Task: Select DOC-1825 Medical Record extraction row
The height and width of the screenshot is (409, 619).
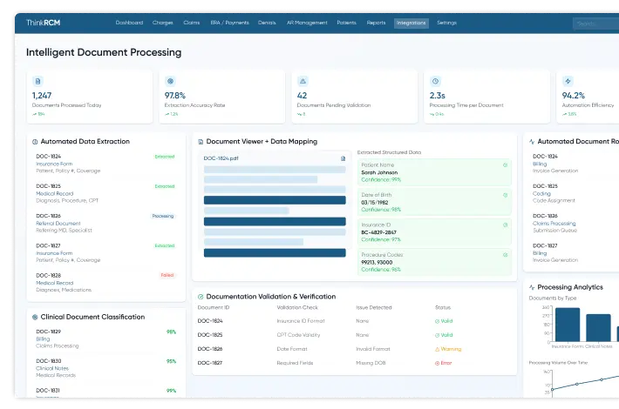Action: 105,193
